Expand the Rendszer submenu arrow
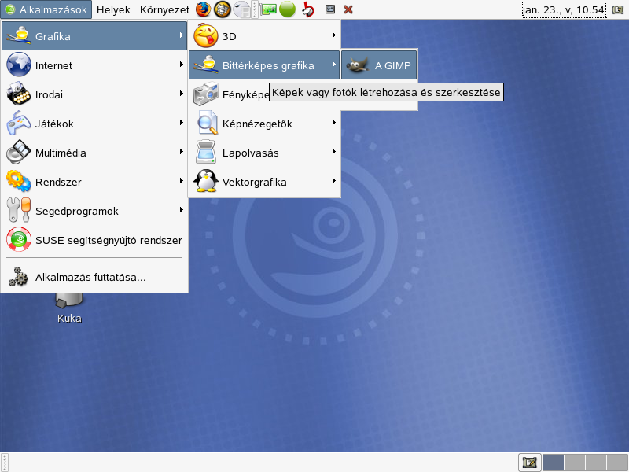 pyautogui.click(x=182, y=181)
